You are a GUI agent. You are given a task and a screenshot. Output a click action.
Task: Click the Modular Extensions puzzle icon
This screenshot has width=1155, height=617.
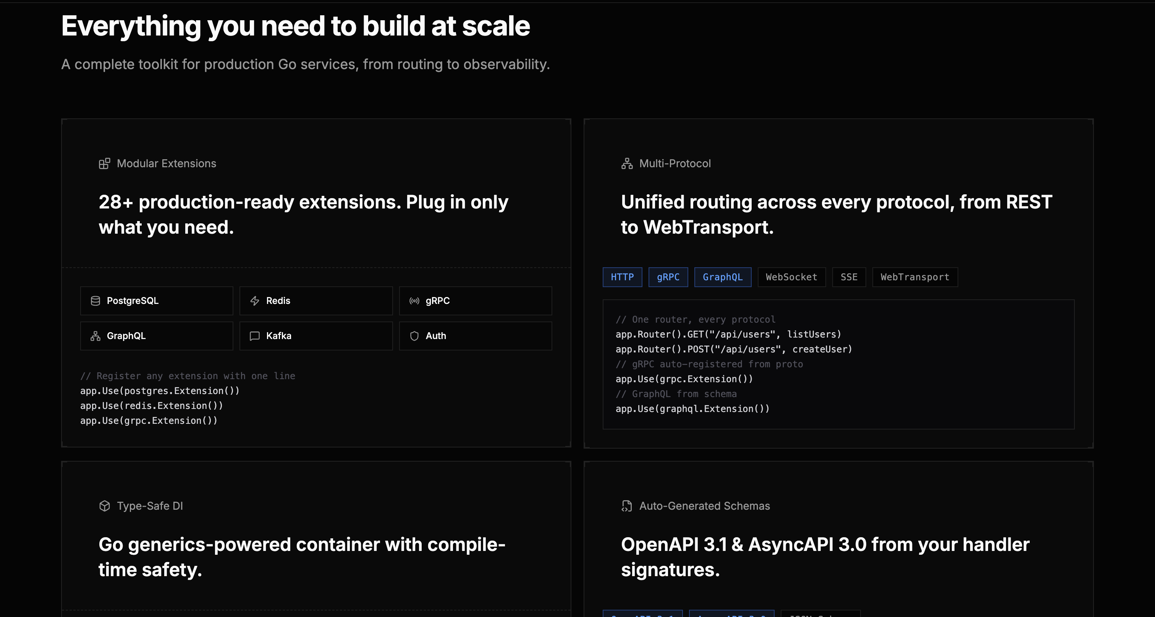[x=105, y=163]
